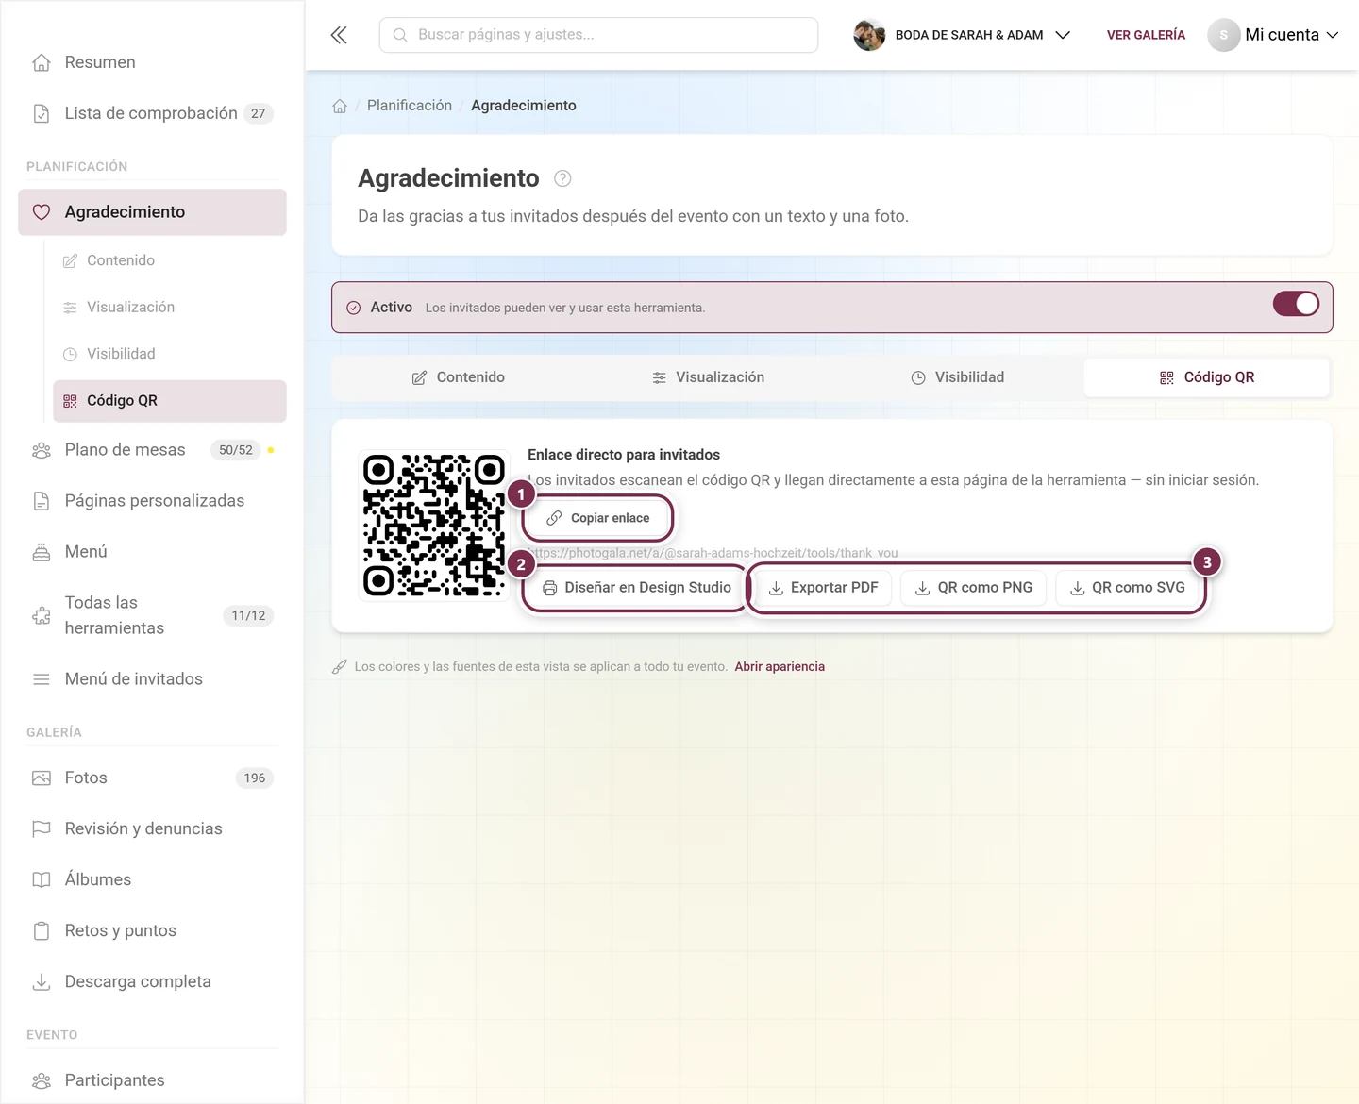The width and height of the screenshot is (1359, 1104).
Task: Click the Lista de comprobación document icon
Action: [42, 113]
